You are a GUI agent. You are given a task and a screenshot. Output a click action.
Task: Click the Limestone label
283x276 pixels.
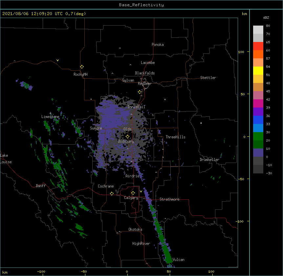click(x=50, y=117)
